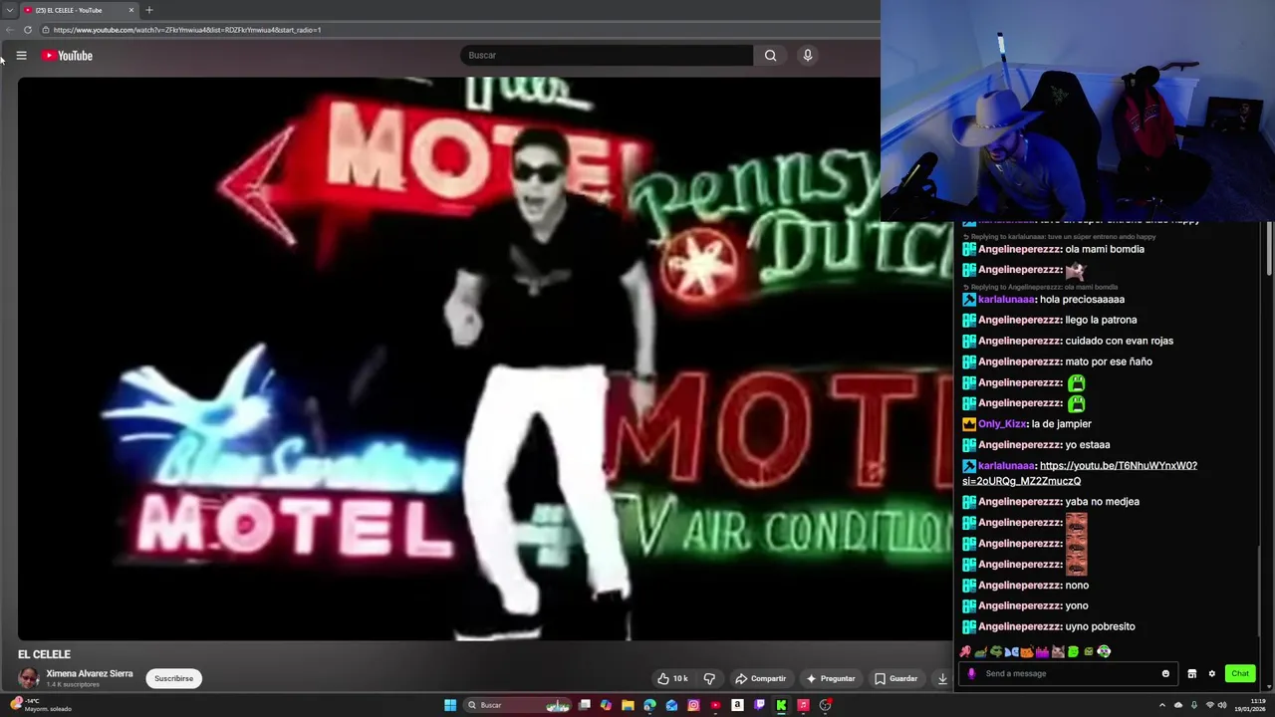The image size is (1275, 717).
Task: Save video with Guardar button
Action: 895,678
